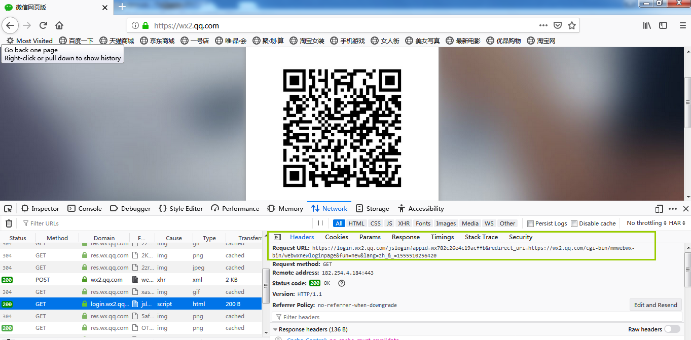
Task: Go to the Firefox home page
Action: coord(59,25)
